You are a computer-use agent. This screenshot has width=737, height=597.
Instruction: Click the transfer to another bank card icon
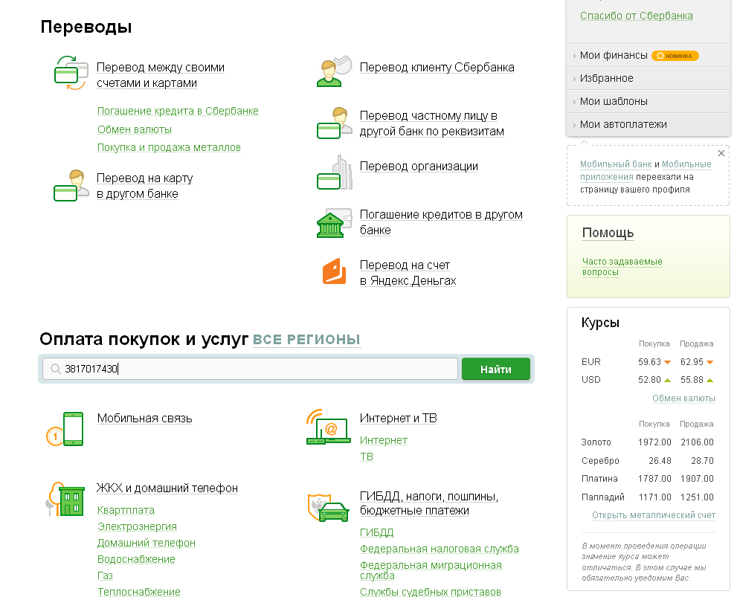[x=71, y=186]
